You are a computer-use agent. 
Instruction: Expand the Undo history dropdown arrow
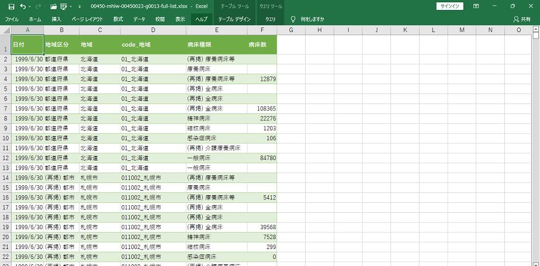tap(30, 6)
